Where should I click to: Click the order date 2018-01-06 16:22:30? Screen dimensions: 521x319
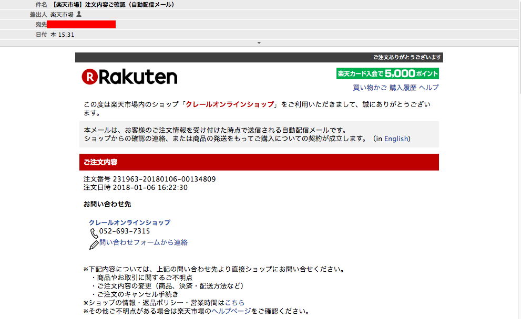click(150, 187)
